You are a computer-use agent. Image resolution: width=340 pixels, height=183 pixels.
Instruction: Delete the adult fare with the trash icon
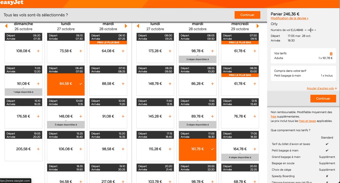[331, 54]
